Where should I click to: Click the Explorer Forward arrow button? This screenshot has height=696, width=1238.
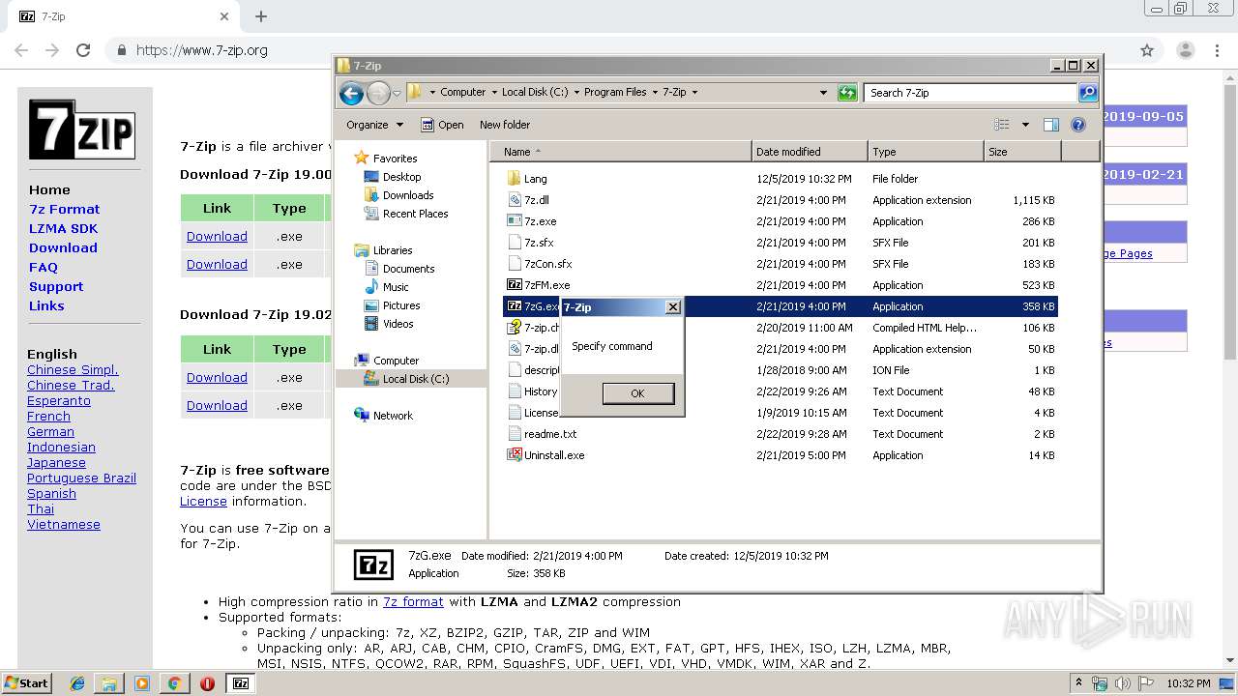tap(378, 93)
